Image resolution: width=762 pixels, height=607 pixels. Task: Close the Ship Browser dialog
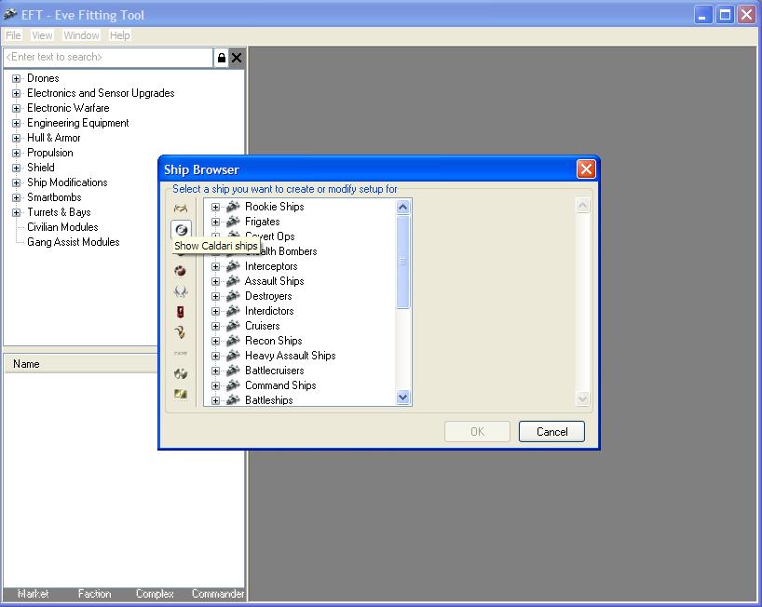pos(586,169)
